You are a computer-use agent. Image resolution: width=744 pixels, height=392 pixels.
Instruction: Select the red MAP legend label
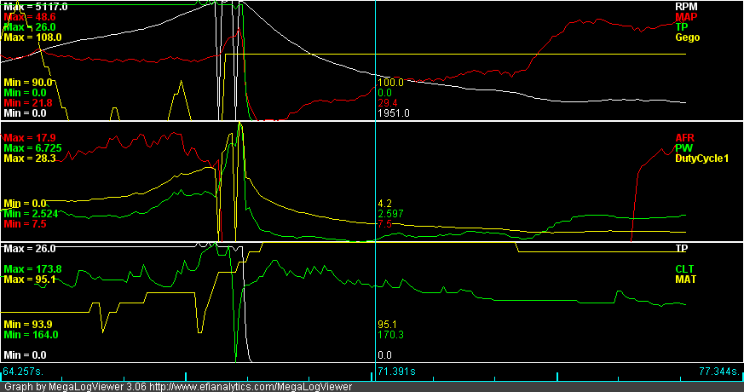(x=684, y=17)
